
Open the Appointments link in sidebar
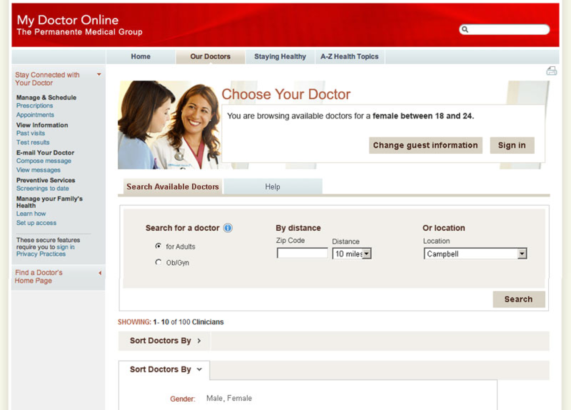(x=35, y=115)
